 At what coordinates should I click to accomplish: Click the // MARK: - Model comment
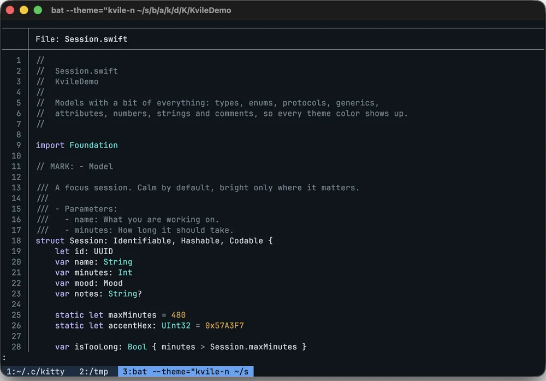pyautogui.click(x=74, y=167)
